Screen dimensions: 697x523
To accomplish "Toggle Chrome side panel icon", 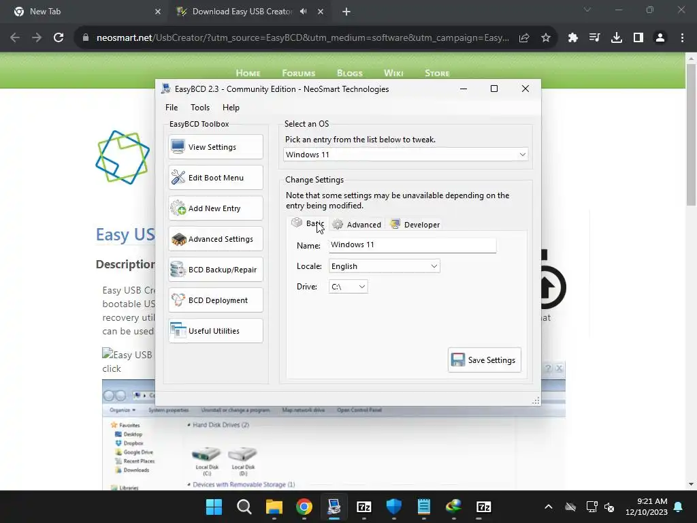I will [x=638, y=38].
